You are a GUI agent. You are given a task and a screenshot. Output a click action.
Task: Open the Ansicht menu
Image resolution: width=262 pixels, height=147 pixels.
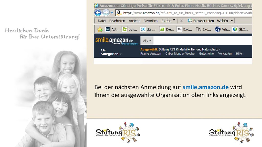134,21
